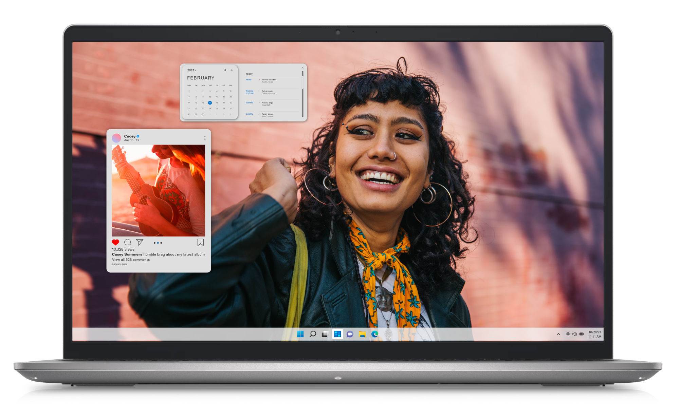
Task: Click the ukulele photo in the post
Action: [158, 190]
